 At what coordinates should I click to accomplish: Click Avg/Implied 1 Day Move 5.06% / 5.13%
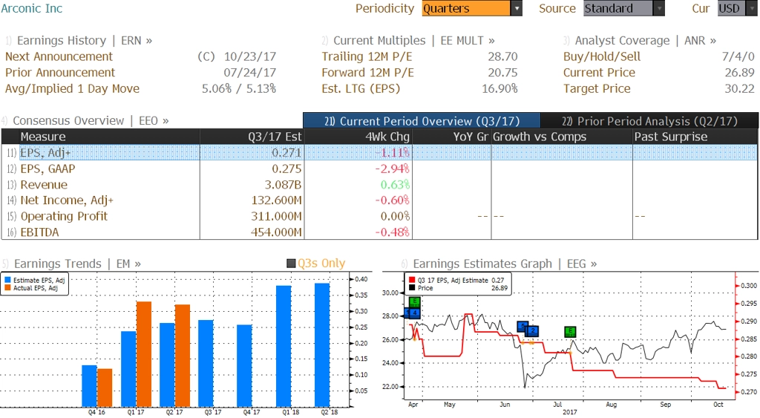tap(239, 89)
